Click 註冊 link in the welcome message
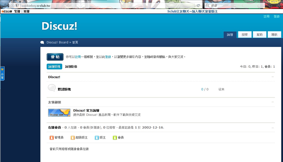Screen dimensions: 283x162 78,57
